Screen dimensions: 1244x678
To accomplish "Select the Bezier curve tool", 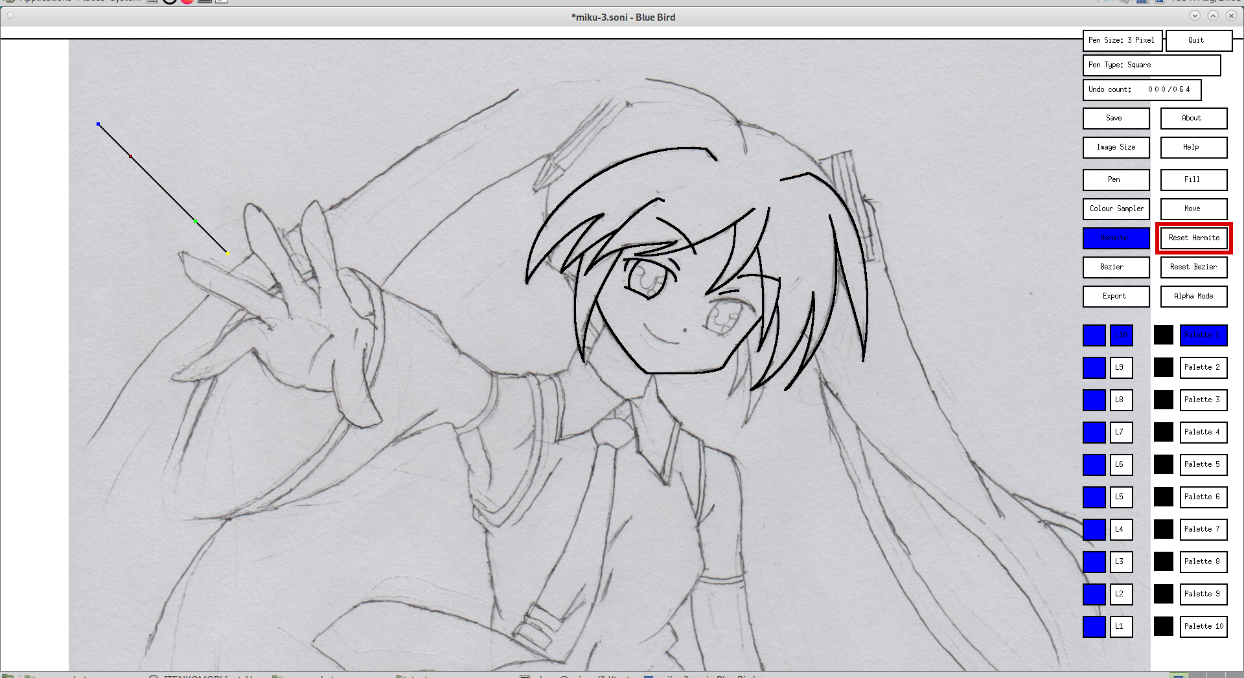I will tap(1116, 267).
